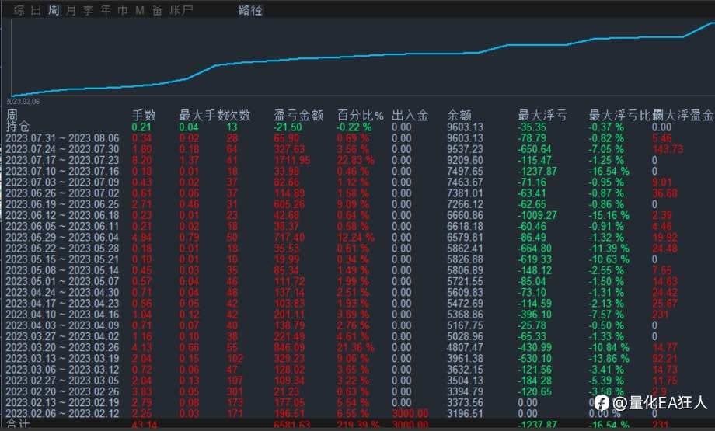Click balance value 3196.51

(x=465, y=414)
